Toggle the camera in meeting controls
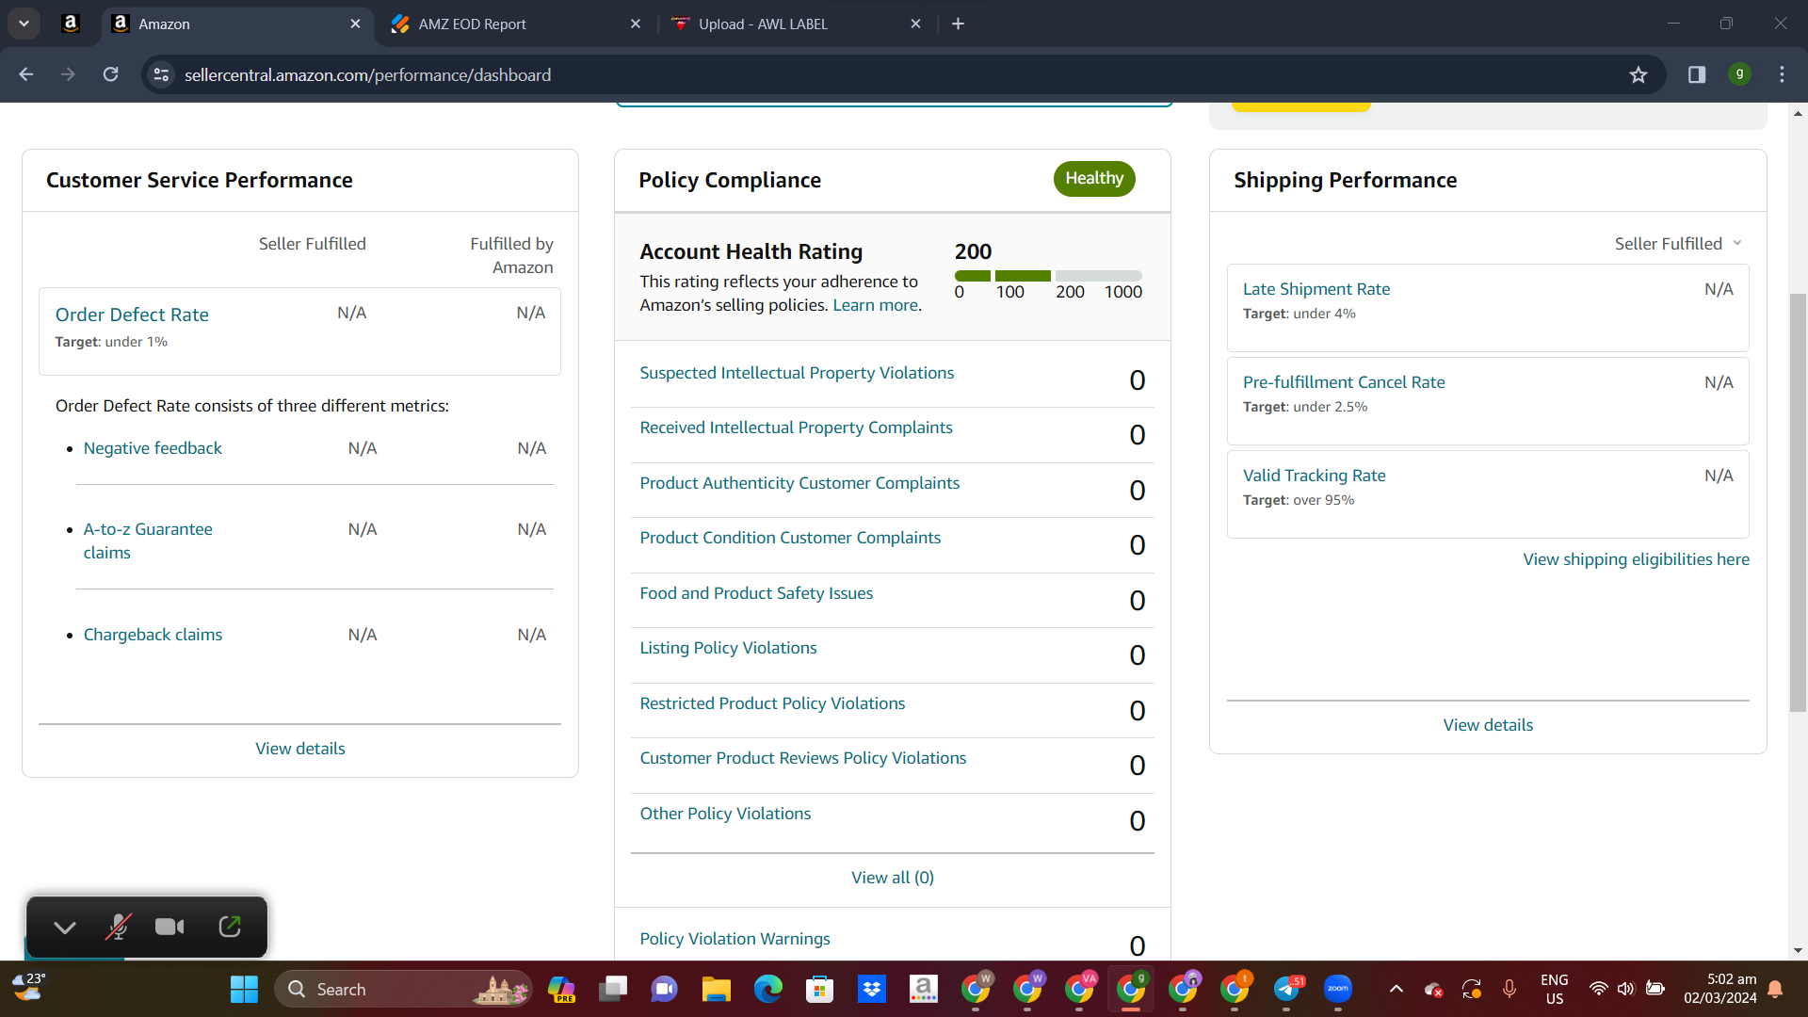The height and width of the screenshot is (1017, 1808). (169, 928)
